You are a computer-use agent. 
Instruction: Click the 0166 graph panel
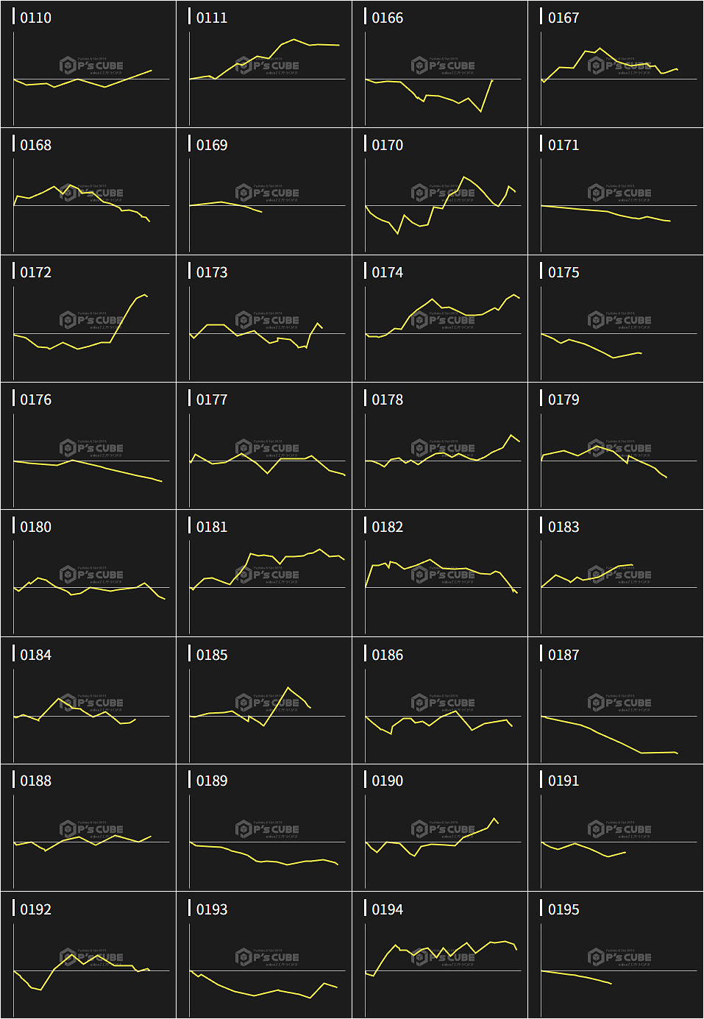440,74
